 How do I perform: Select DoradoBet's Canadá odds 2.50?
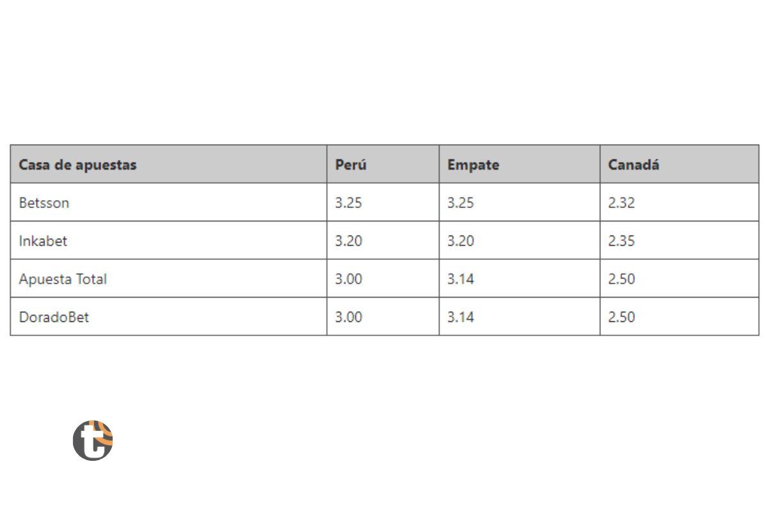[621, 317]
